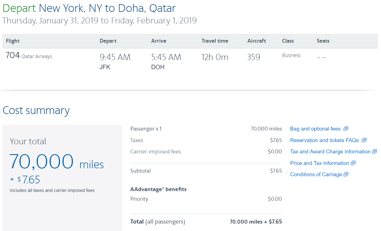Click the external-link icon beside Conditions of Carriage
381x231 pixels.
coord(346,174)
